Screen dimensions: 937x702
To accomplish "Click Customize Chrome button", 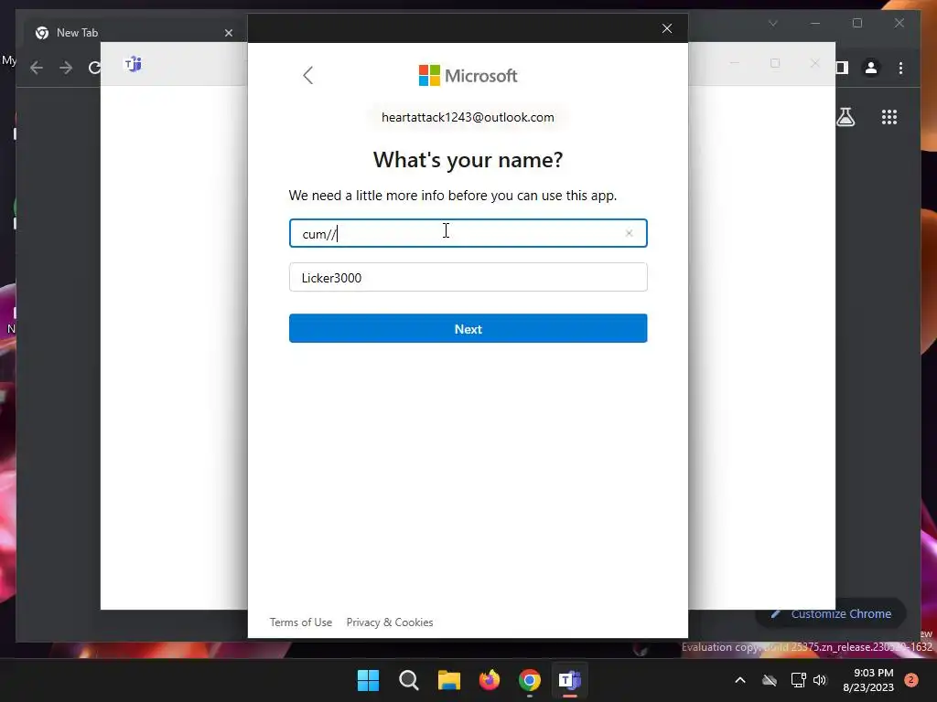I will [831, 613].
